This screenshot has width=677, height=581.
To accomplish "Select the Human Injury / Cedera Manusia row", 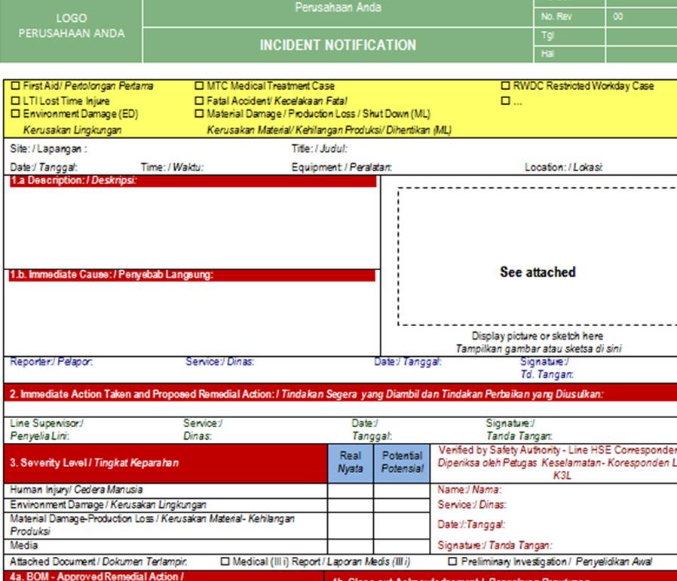I will coord(165,490).
